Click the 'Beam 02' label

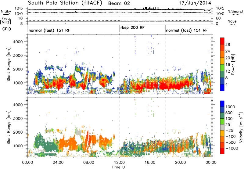point(119,3)
